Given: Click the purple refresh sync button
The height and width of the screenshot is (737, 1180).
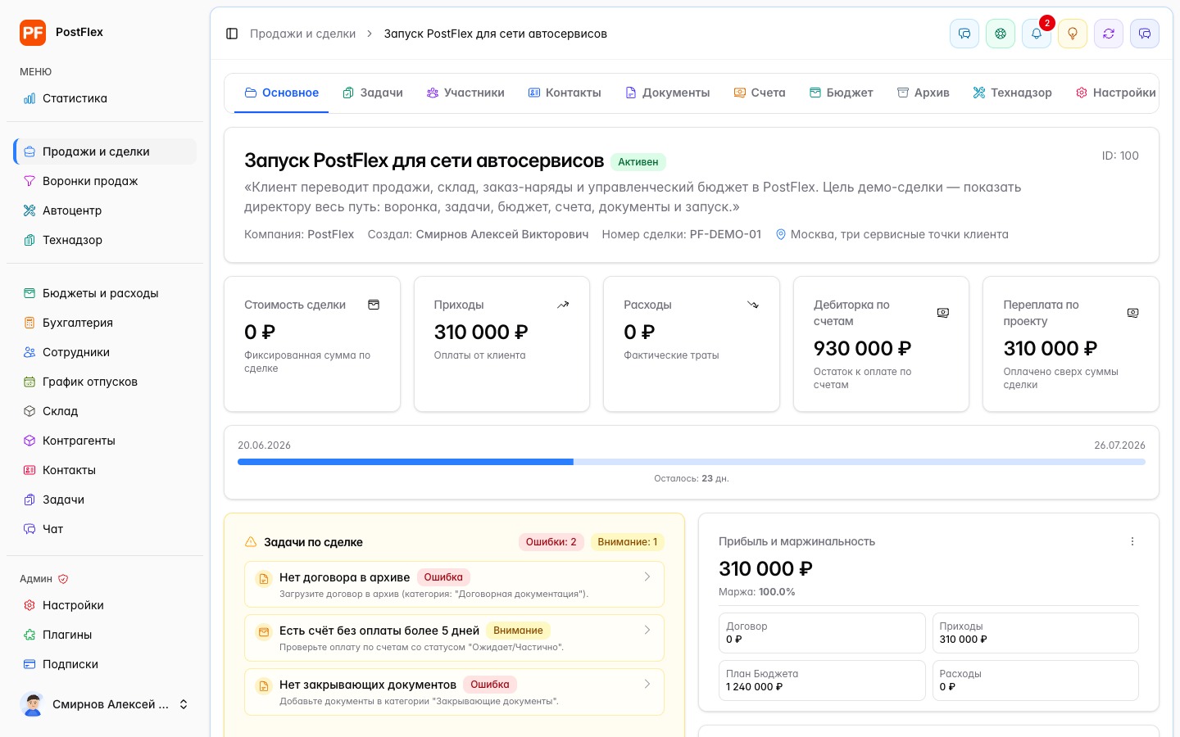Looking at the screenshot, I should click(1109, 34).
